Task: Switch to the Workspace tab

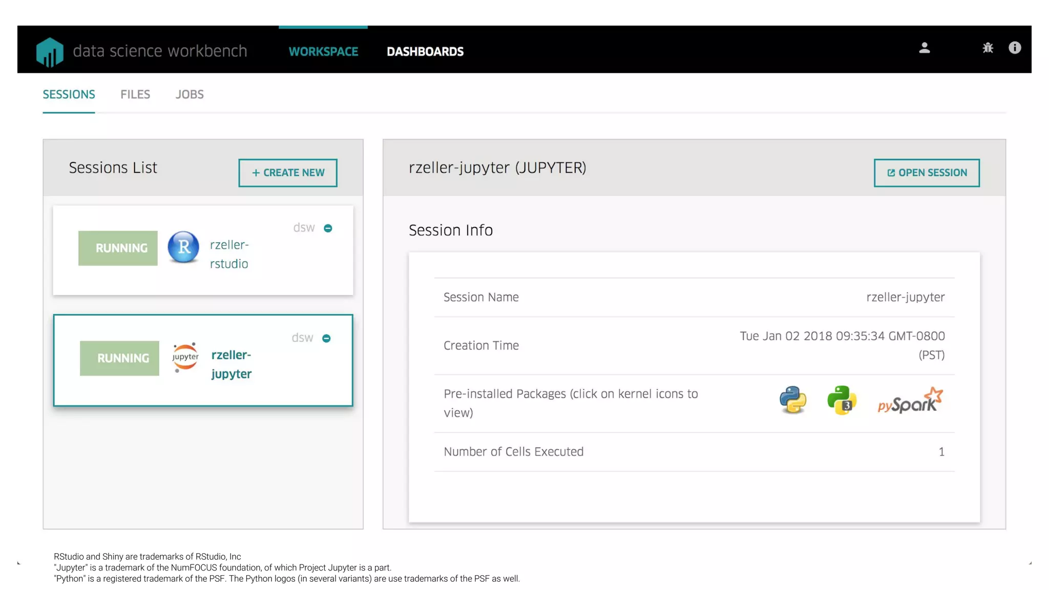Action: 323,52
